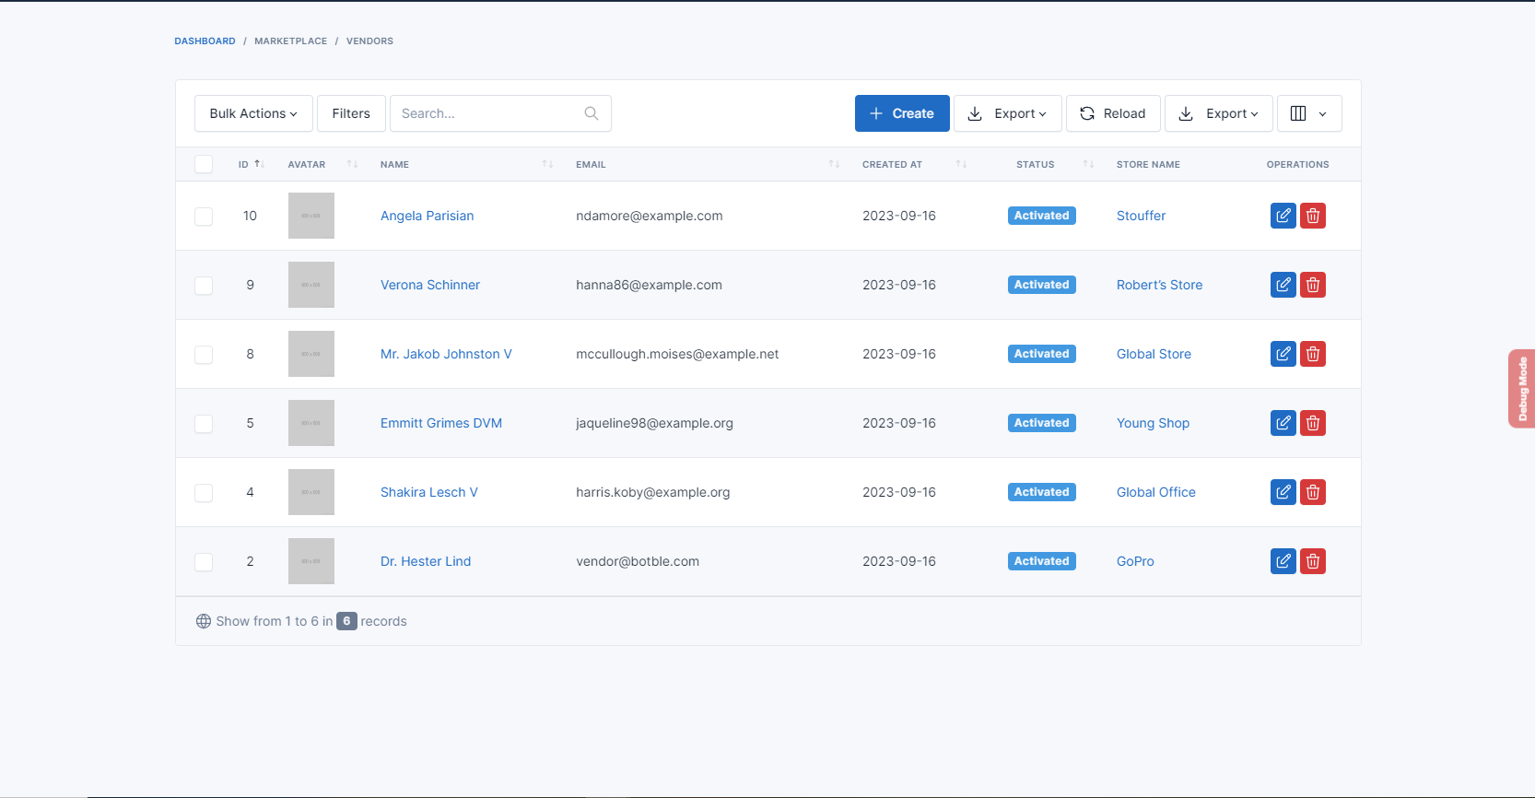This screenshot has width=1535, height=798.
Task: Delete vendor Angela Parisian
Action: (x=1313, y=216)
